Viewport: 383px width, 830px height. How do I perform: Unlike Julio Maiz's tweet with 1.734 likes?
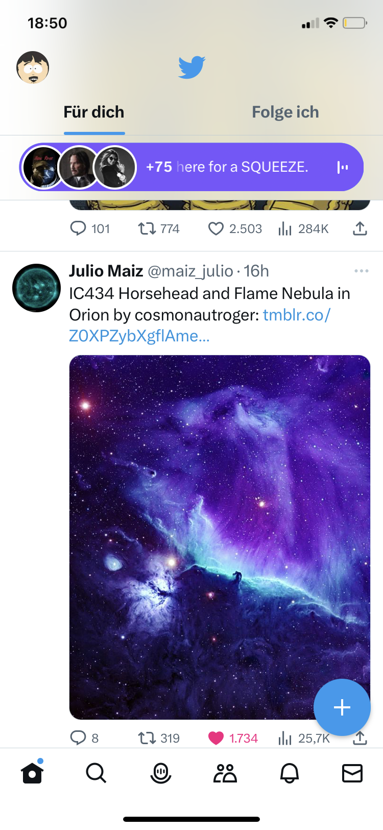point(217,738)
